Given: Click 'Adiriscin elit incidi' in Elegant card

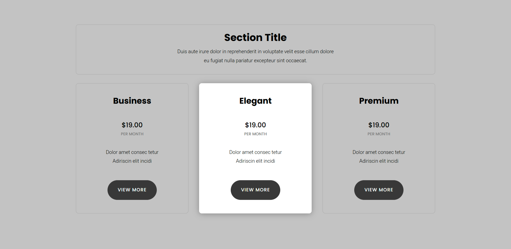Looking at the screenshot, I should click(x=255, y=161).
